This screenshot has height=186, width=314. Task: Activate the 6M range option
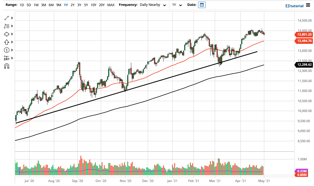[x=51, y=5]
